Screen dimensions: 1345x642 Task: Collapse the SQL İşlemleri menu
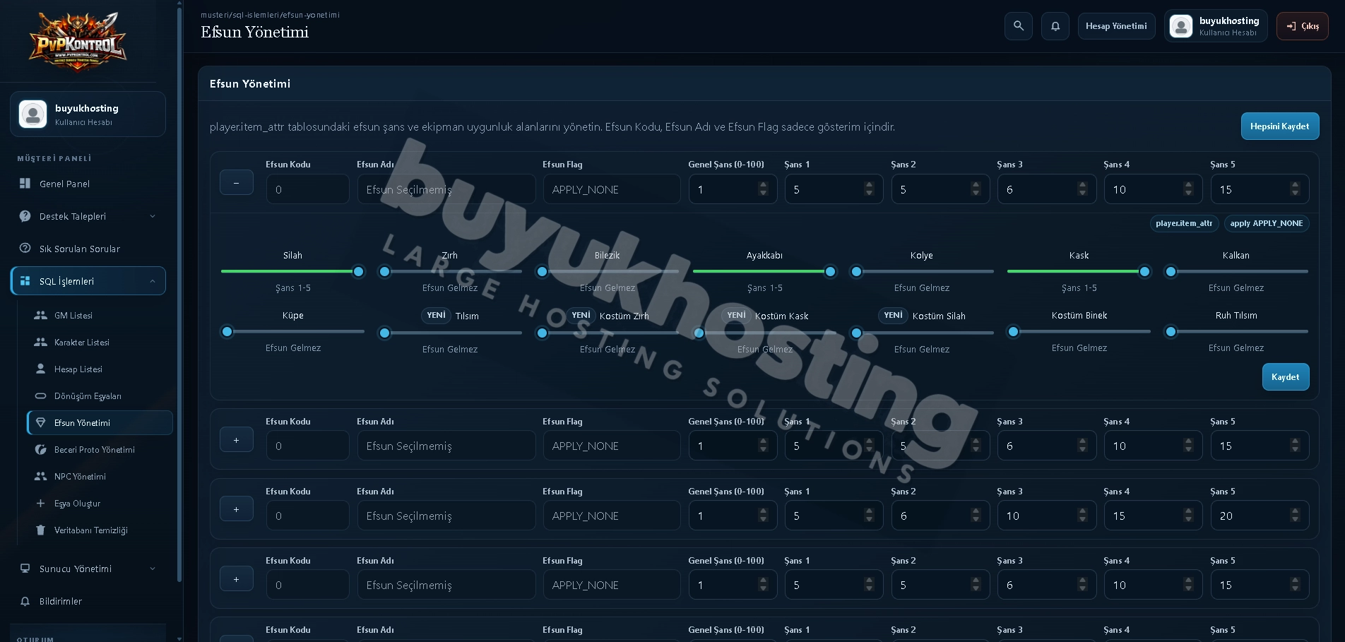point(88,281)
